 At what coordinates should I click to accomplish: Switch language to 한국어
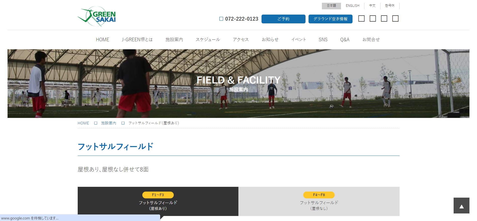pos(390,6)
